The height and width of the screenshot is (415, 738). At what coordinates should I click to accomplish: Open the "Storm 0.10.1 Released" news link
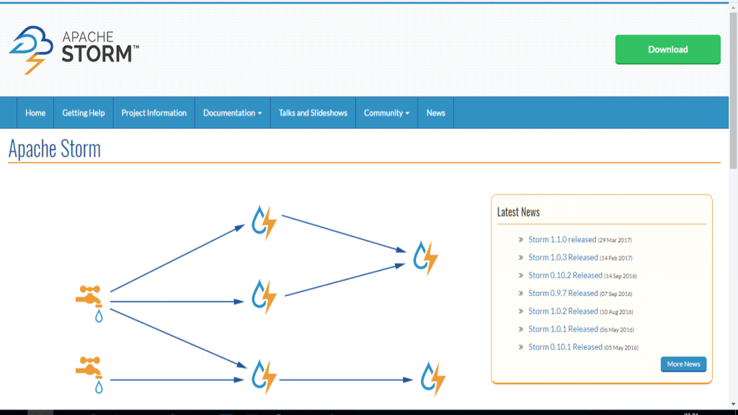pyautogui.click(x=565, y=347)
